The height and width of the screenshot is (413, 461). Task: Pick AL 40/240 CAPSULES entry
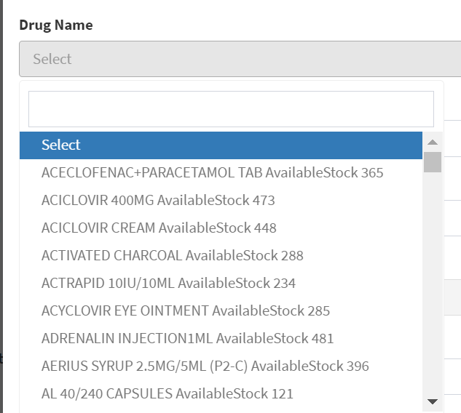221,393
